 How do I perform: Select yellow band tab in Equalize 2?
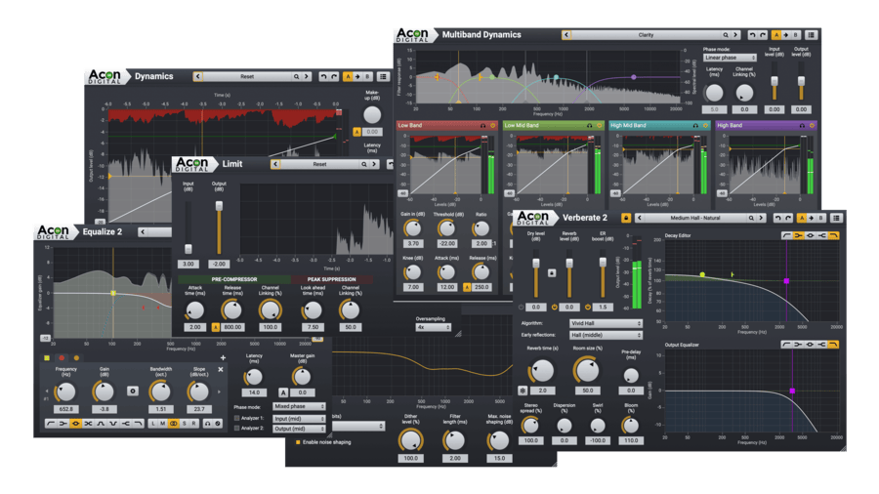click(x=47, y=358)
